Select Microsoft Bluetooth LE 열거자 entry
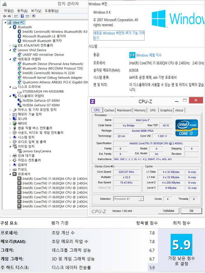Viewport: 205px width, 273px height. [44, 36]
